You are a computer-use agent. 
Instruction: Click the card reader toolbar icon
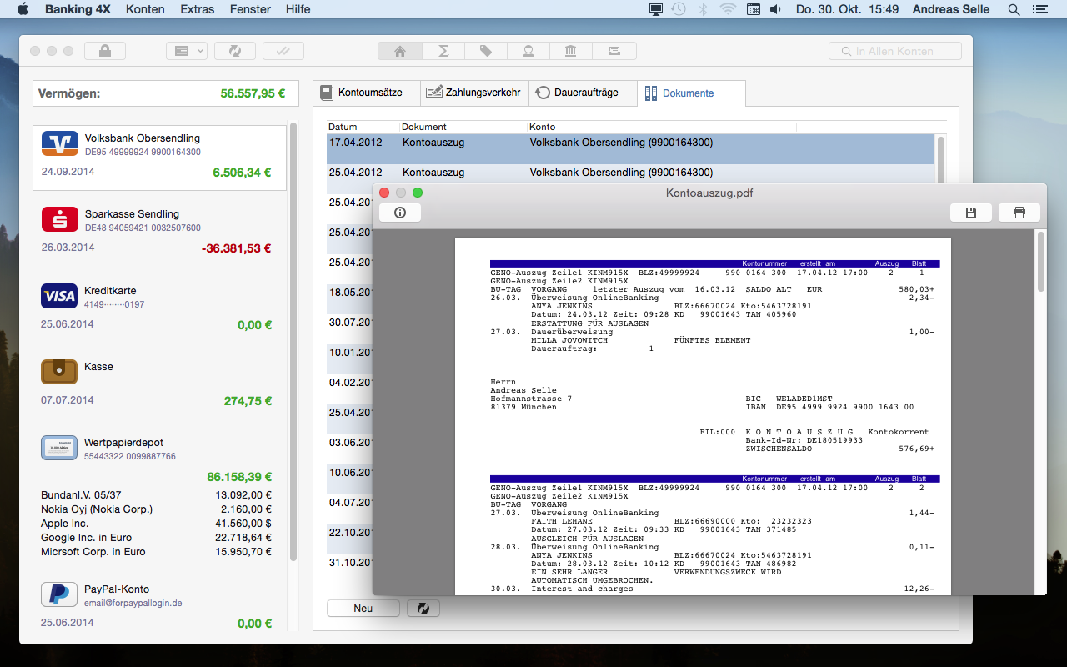tap(614, 50)
